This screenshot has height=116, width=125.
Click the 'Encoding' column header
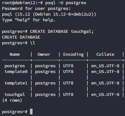tap(73, 54)
